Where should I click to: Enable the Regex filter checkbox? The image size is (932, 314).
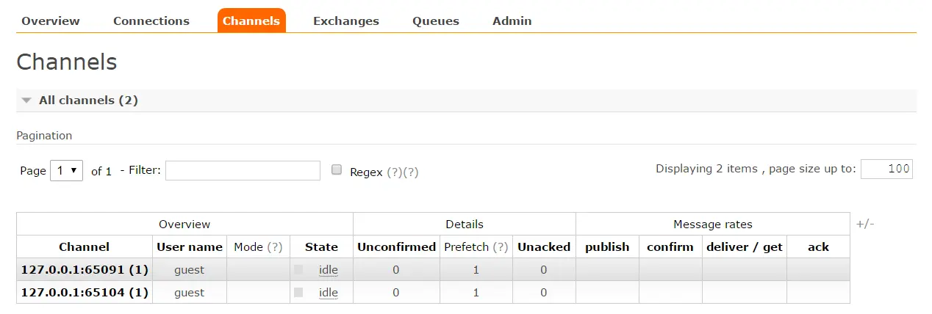click(337, 170)
